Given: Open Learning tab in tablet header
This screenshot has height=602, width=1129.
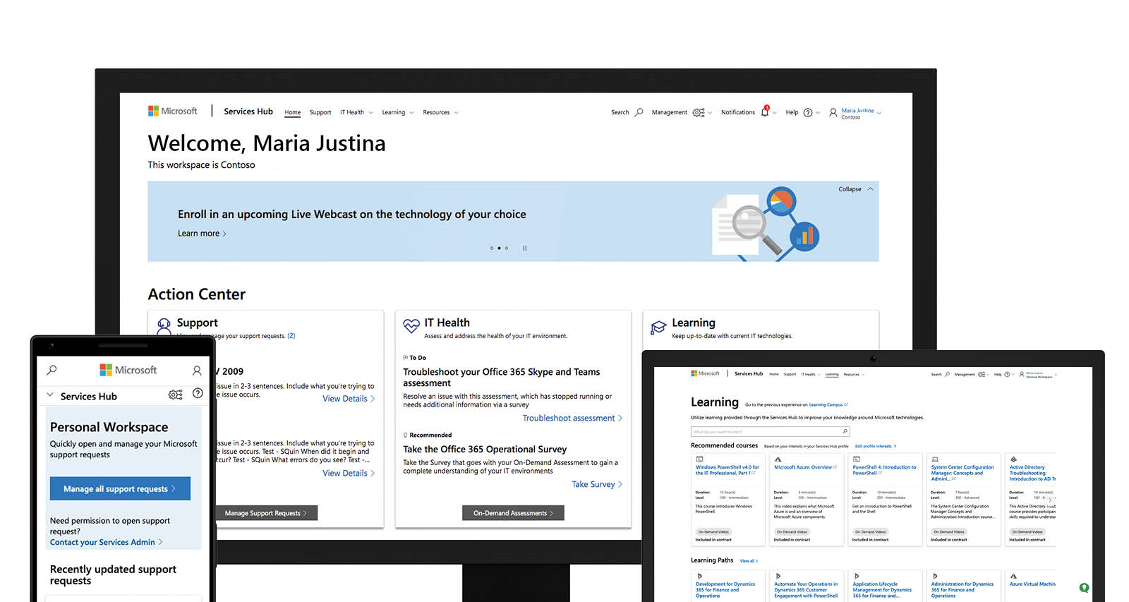Looking at the screenshot, I should (832, 374).
